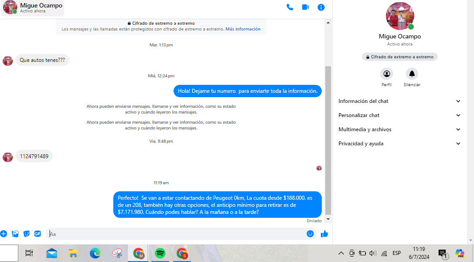Click the chat scrollbar down arrow
Screen dimensions: 474x262
pyautogui.click(x=328, y=219)
